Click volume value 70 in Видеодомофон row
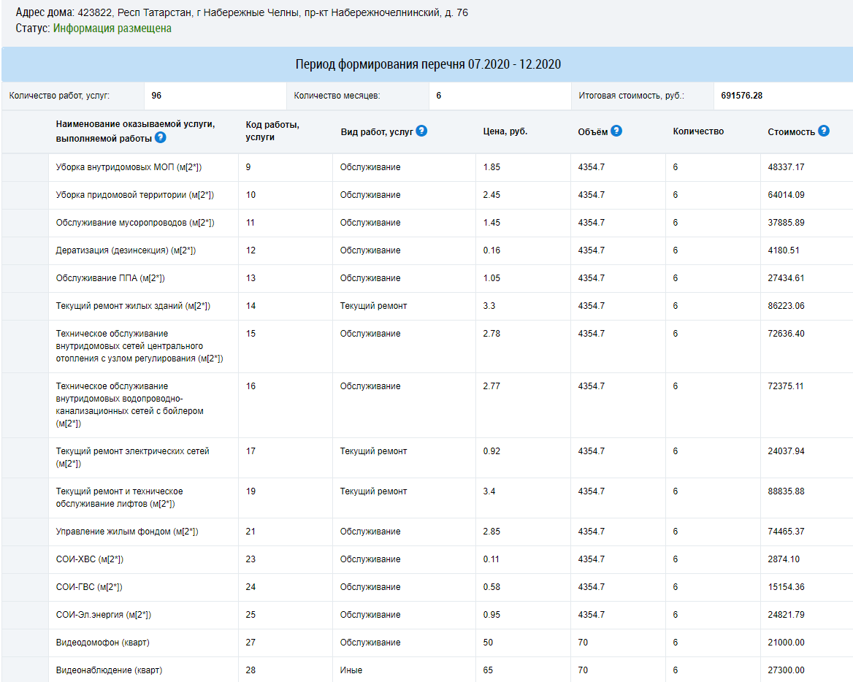The width and height of the screenshot is (853, 682). click(x=583, y=643)
